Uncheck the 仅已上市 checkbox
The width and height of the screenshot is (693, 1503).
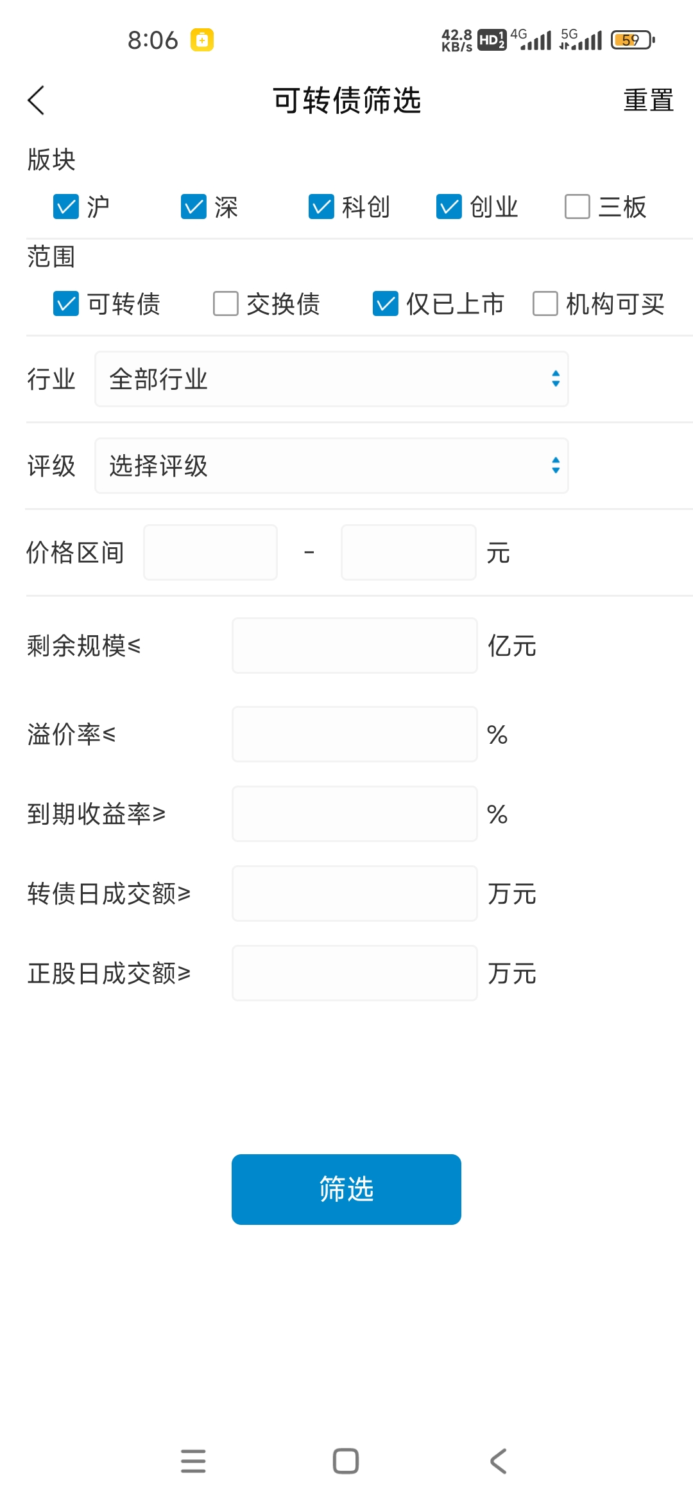(386, 304)
